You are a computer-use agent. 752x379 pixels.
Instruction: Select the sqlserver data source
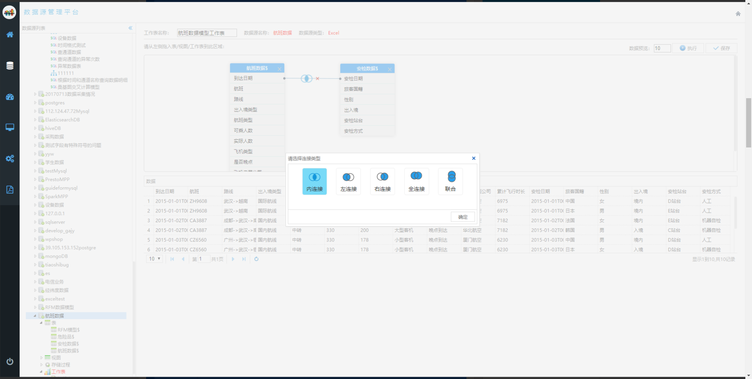(x=55, y=222)
